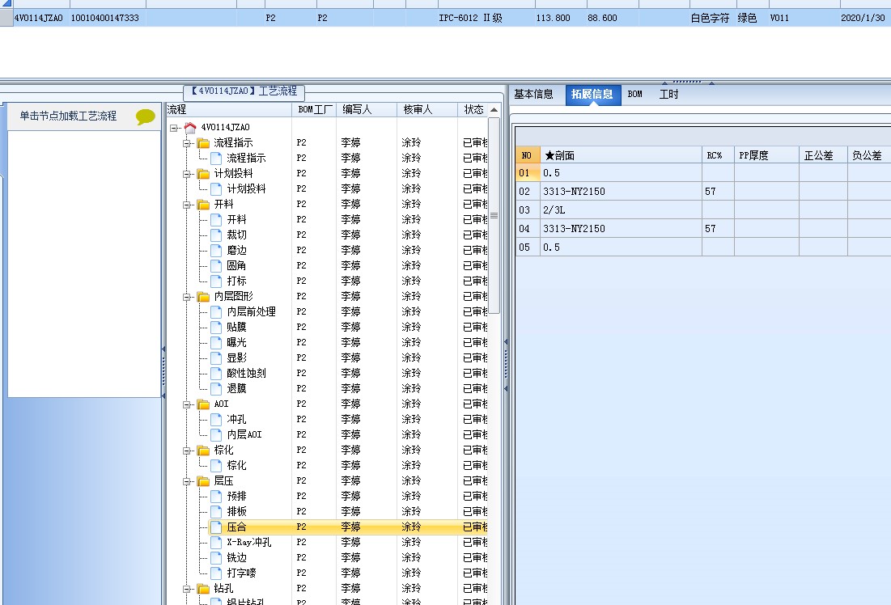The image size is (891, 605).
Task: Click the 核审人 column header
Action: 427,110
